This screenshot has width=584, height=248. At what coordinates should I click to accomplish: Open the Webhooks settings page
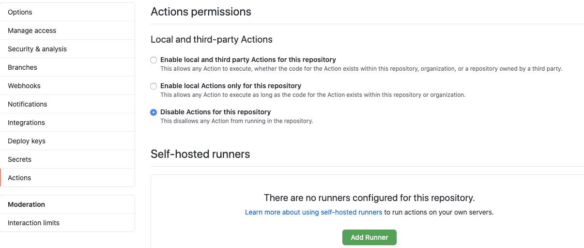pos(24,86)
